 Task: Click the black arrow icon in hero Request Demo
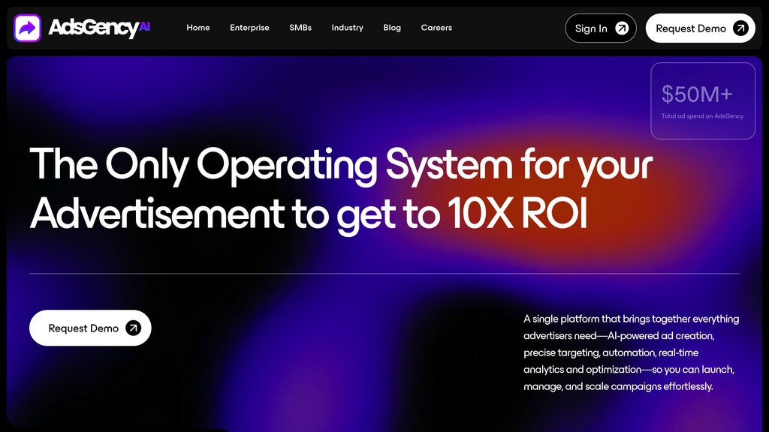pos(133,328)
